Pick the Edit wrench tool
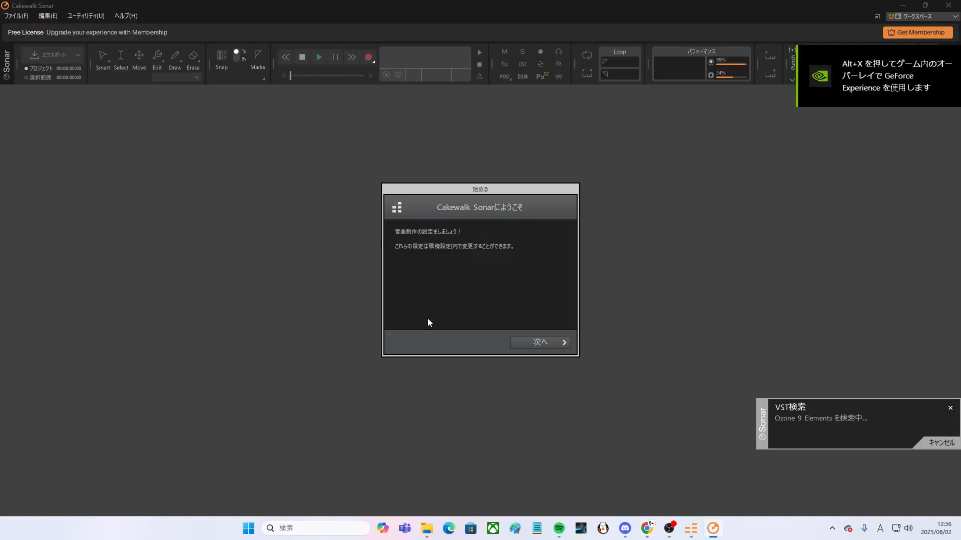Viewport: 961px width, 540px height. pyautogui.click(x=157, y=59)
